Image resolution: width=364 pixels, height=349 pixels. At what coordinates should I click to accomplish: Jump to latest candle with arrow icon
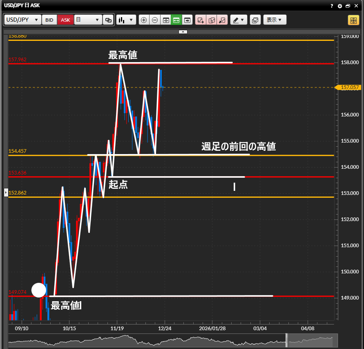point(187,20)
